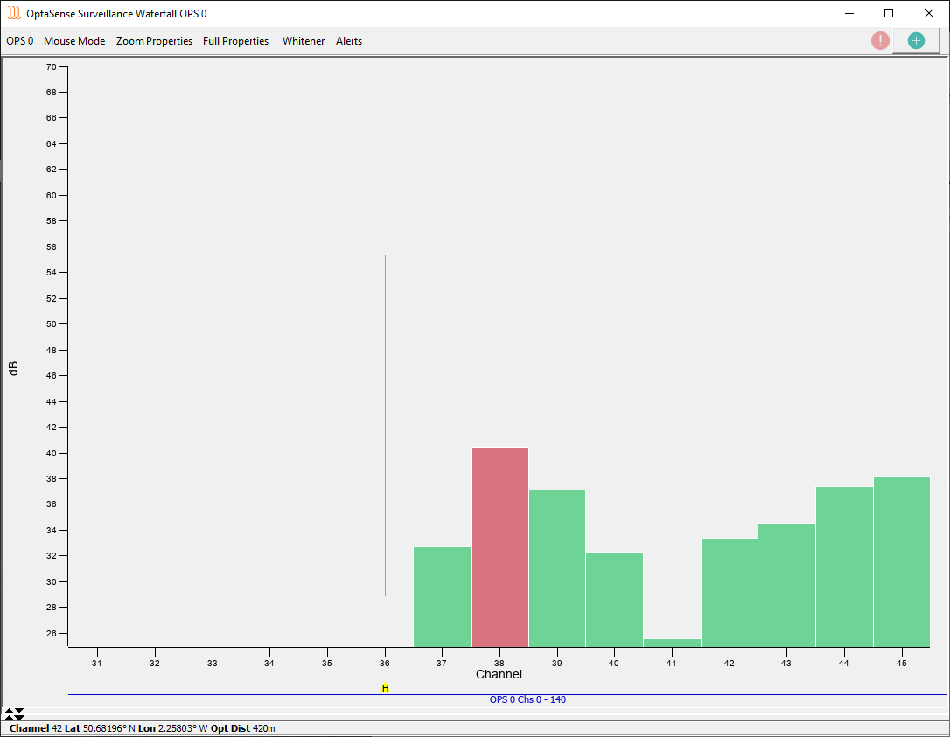Open the OPS 0 menu

[x=19, y=41]
